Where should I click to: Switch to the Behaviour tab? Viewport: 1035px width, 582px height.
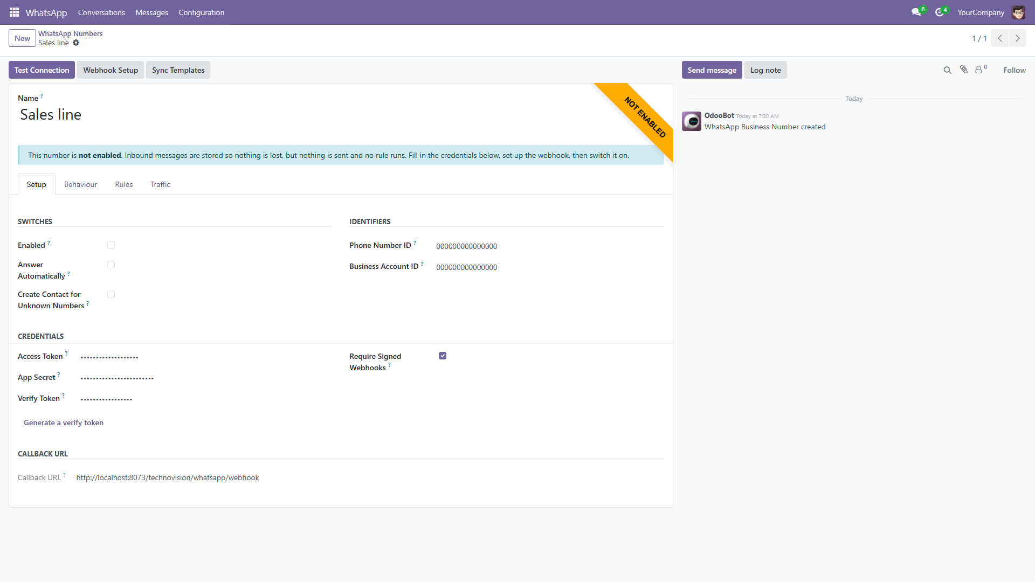pyautogui.click(x=81, y=184)
